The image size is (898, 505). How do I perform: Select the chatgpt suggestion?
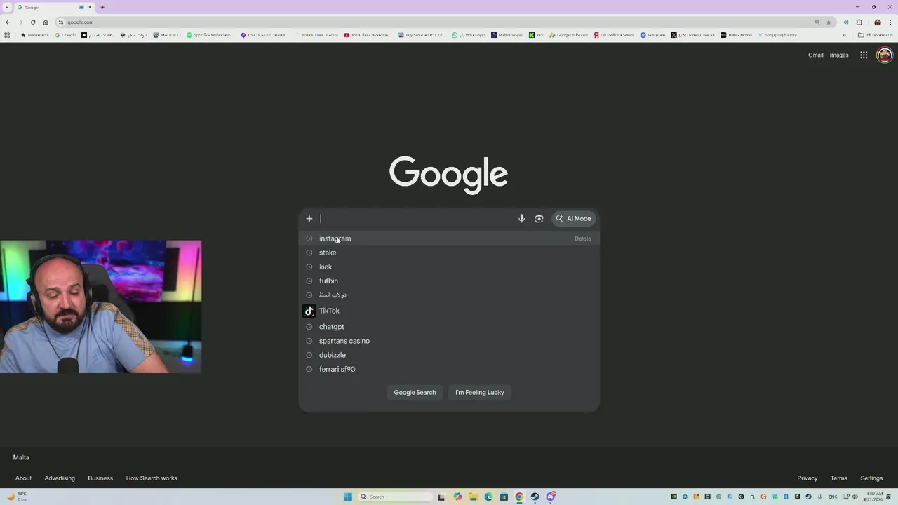click(x=449, y=327)
